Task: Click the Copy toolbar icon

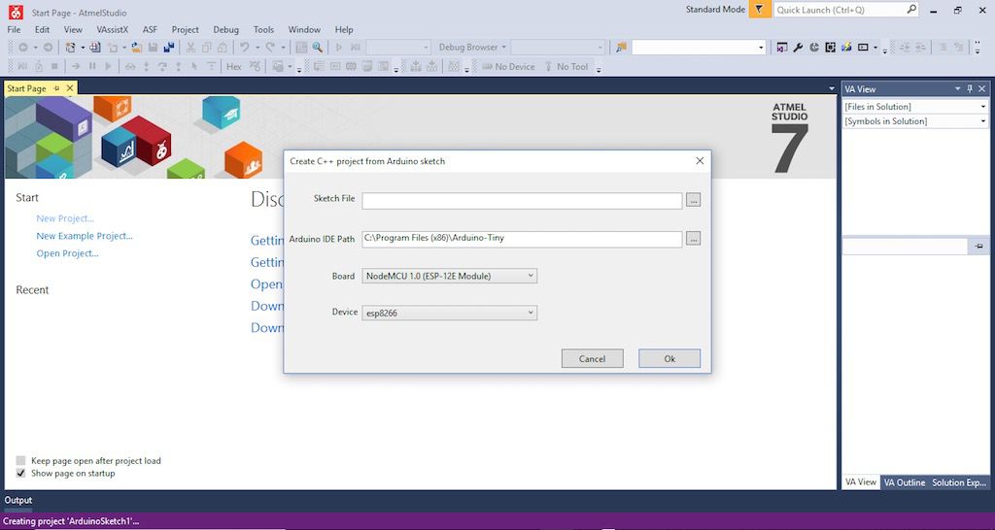Action: tap(206, 48)
